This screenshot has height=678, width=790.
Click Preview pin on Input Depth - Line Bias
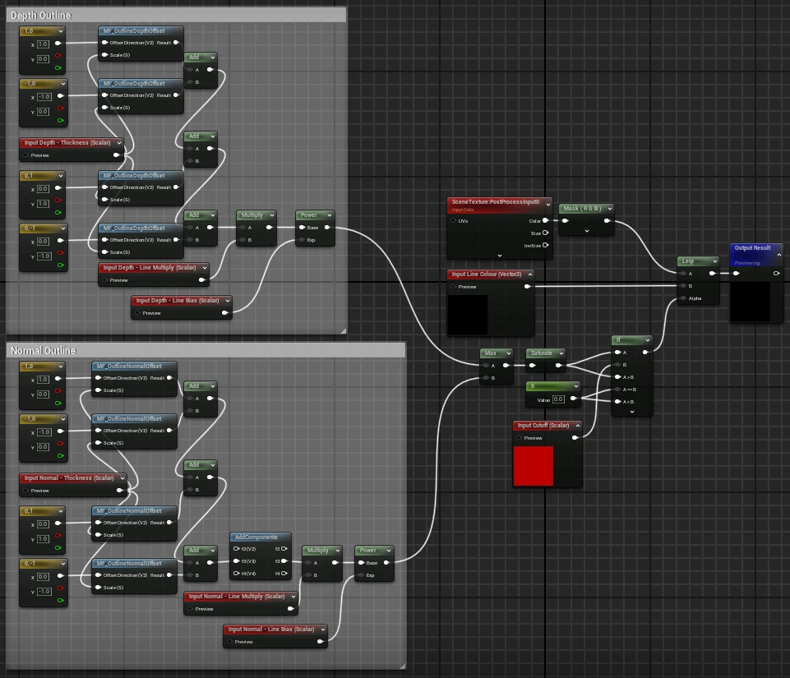(x=137, y=313)
